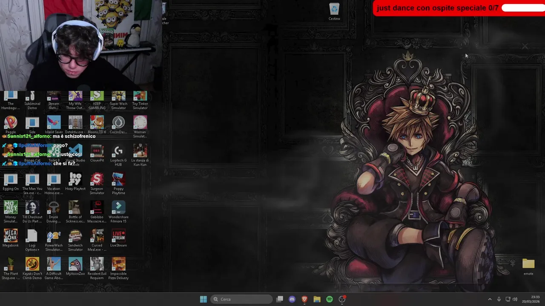Open CloverPit slot machine icon
The image size is (545, 306).
click(x=97, y=153)
